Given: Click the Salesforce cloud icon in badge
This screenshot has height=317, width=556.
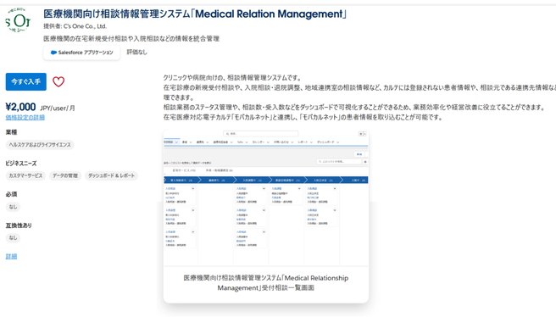Looking at the screenshot, I should 53,53.
